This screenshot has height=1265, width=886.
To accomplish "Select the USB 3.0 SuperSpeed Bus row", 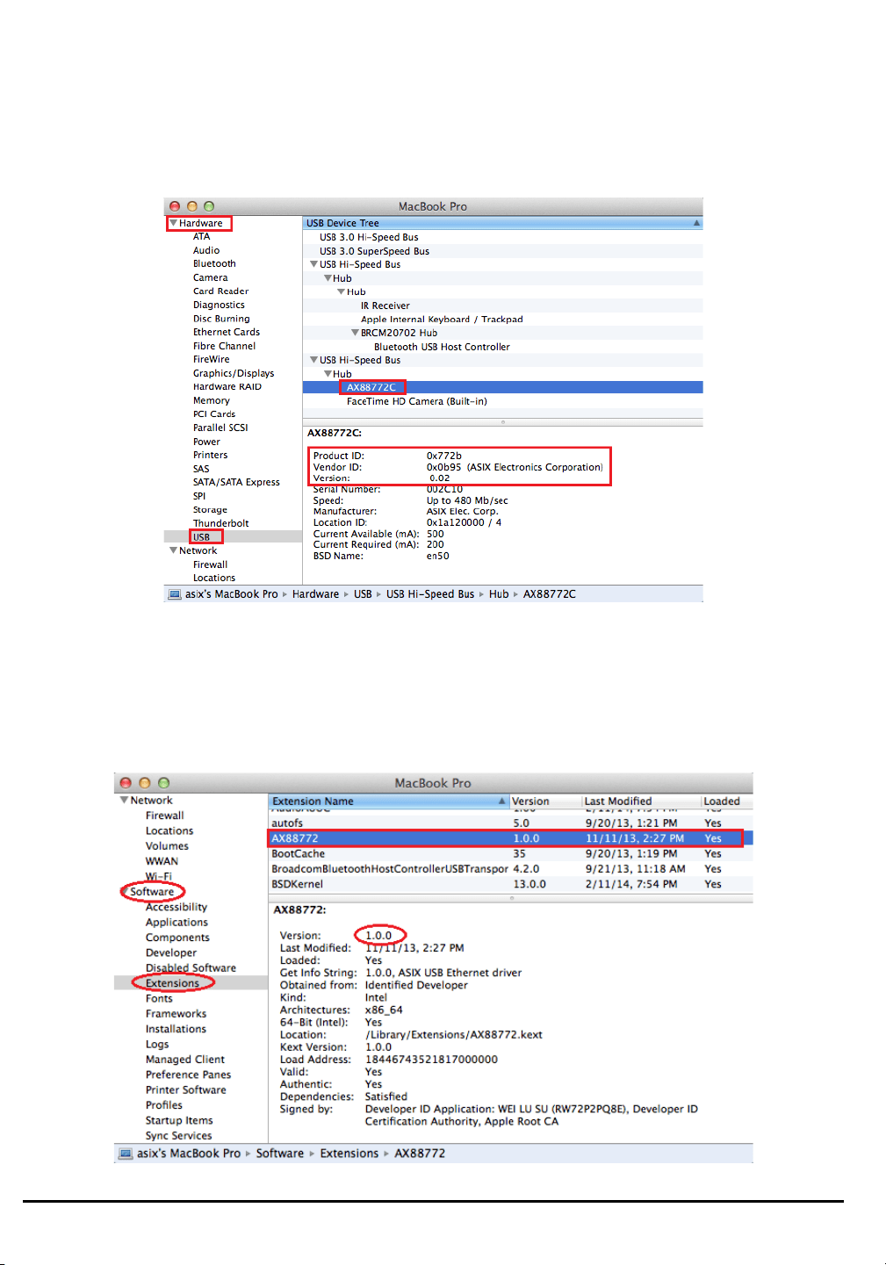I will point(502,251).
